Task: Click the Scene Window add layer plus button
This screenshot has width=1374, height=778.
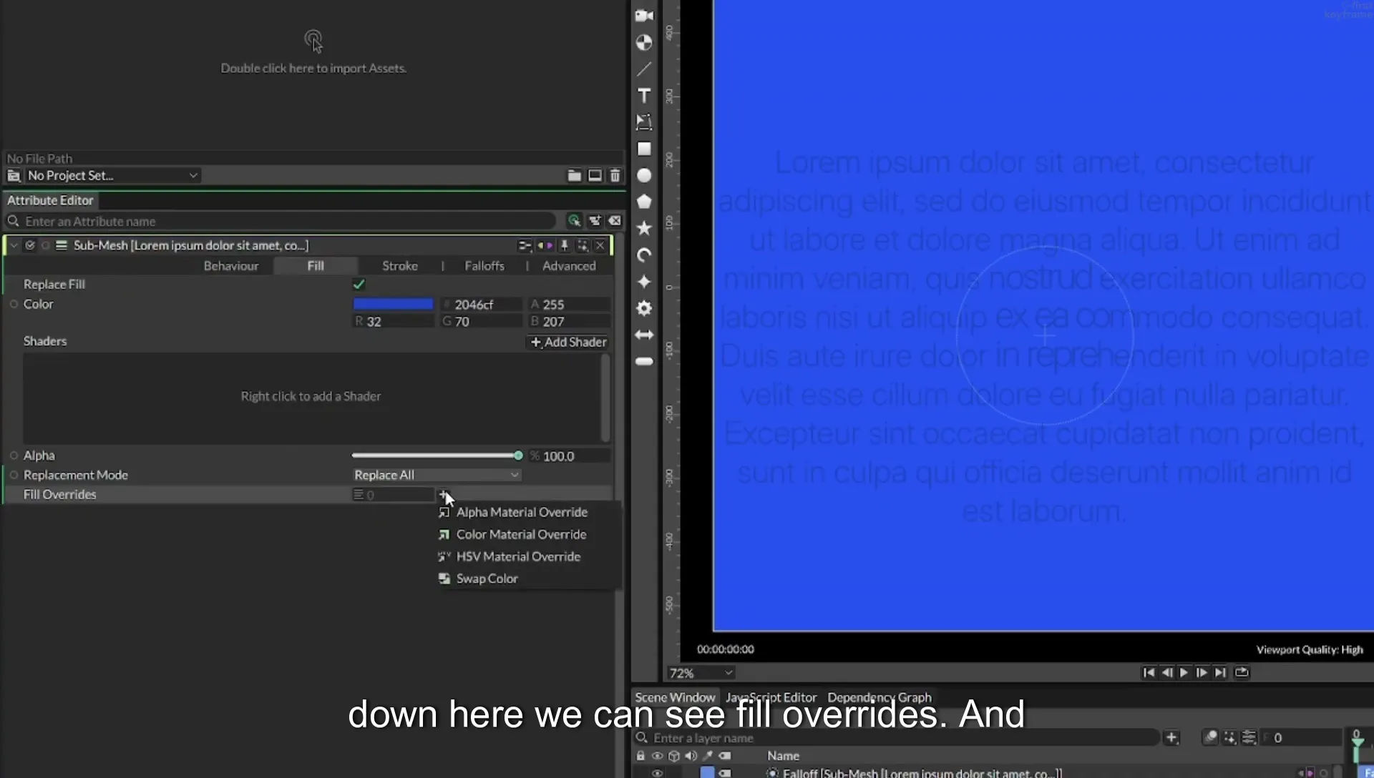Action: (1171, 737)
